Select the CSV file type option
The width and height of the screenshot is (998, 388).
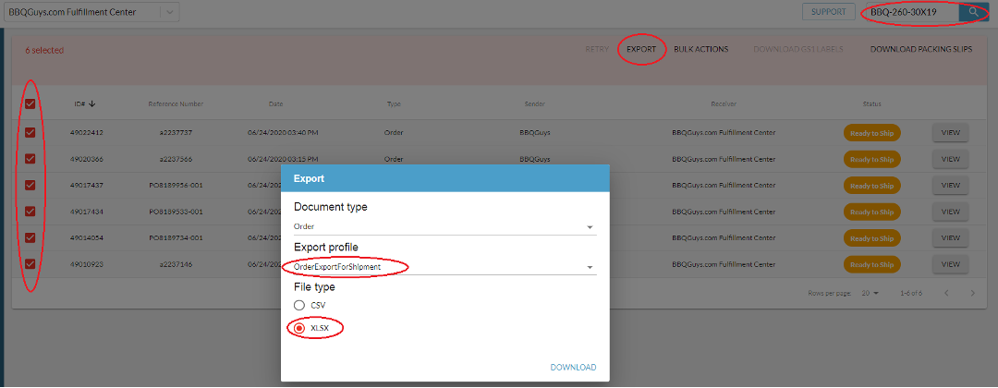(x=299, y=305)
